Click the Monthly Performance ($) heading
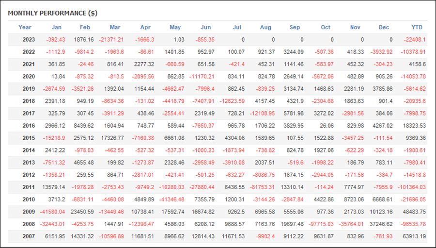436x248 pixels. pyautogui.click(x=52, y=13)
